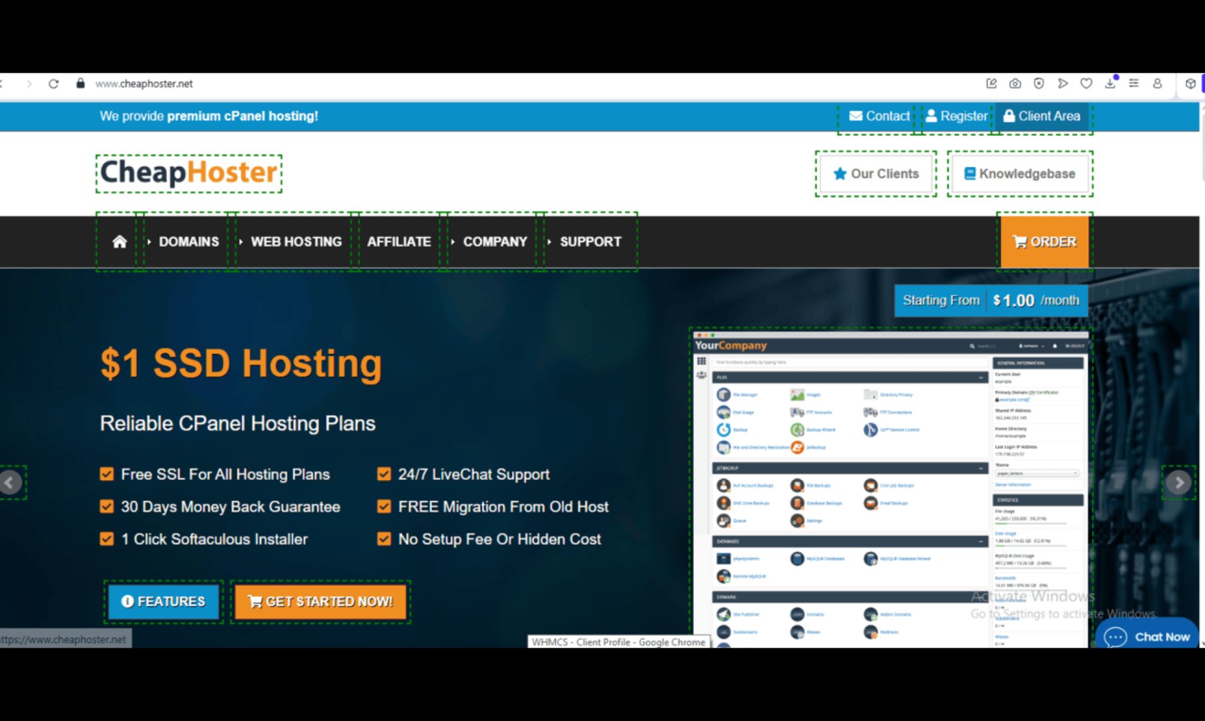Click '30 Days Money Back Guarantee' text
The height and width of the screenshot is (721, 1205).
click(230, 507)
